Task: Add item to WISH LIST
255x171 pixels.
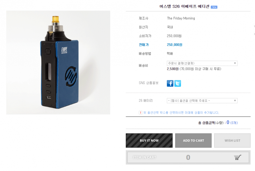Action: pyautogui.click(x=232, y=140)
